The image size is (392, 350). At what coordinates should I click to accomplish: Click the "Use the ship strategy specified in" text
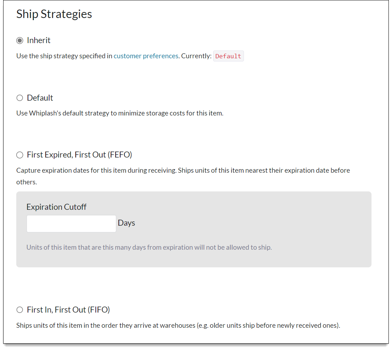pos(64,56)
